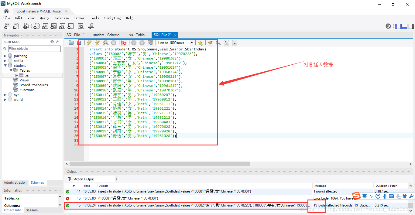Reconnect to DBMS icon
Screen dimensions: 415x215
[91, 26]
